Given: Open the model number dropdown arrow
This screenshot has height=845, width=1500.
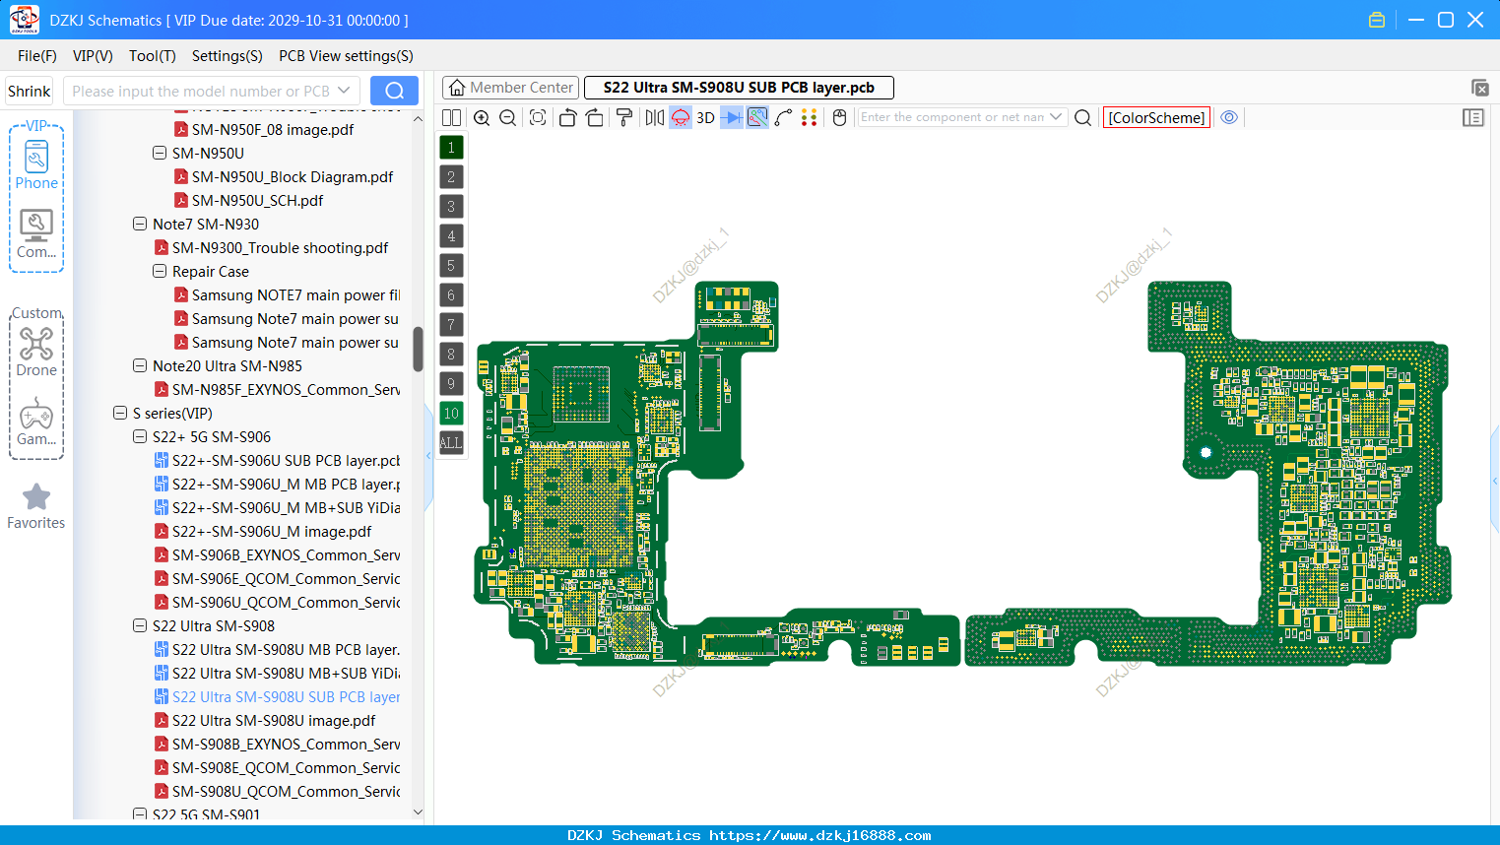Looking at the screenshot, I should tap(344, 91).
